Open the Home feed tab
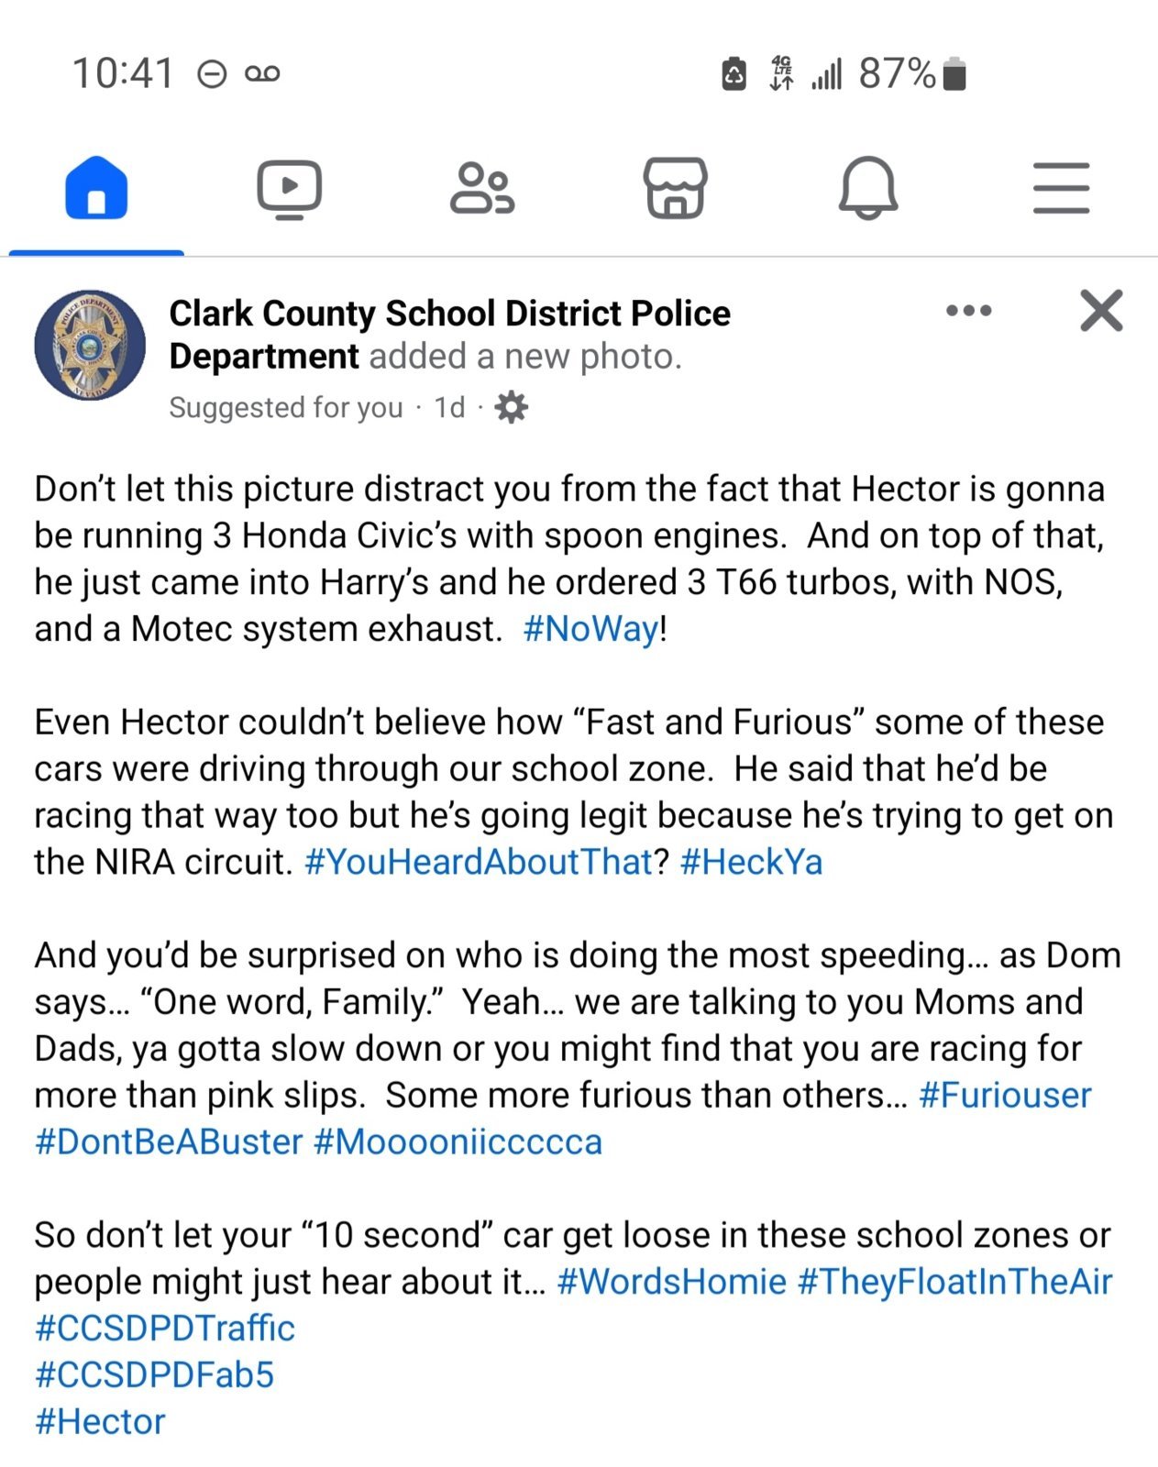 tap(96, 188)
